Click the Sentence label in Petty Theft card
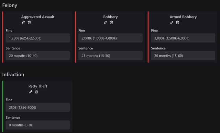Image resolution: width=220 pixels, height=133 pixels. [13, 118]
